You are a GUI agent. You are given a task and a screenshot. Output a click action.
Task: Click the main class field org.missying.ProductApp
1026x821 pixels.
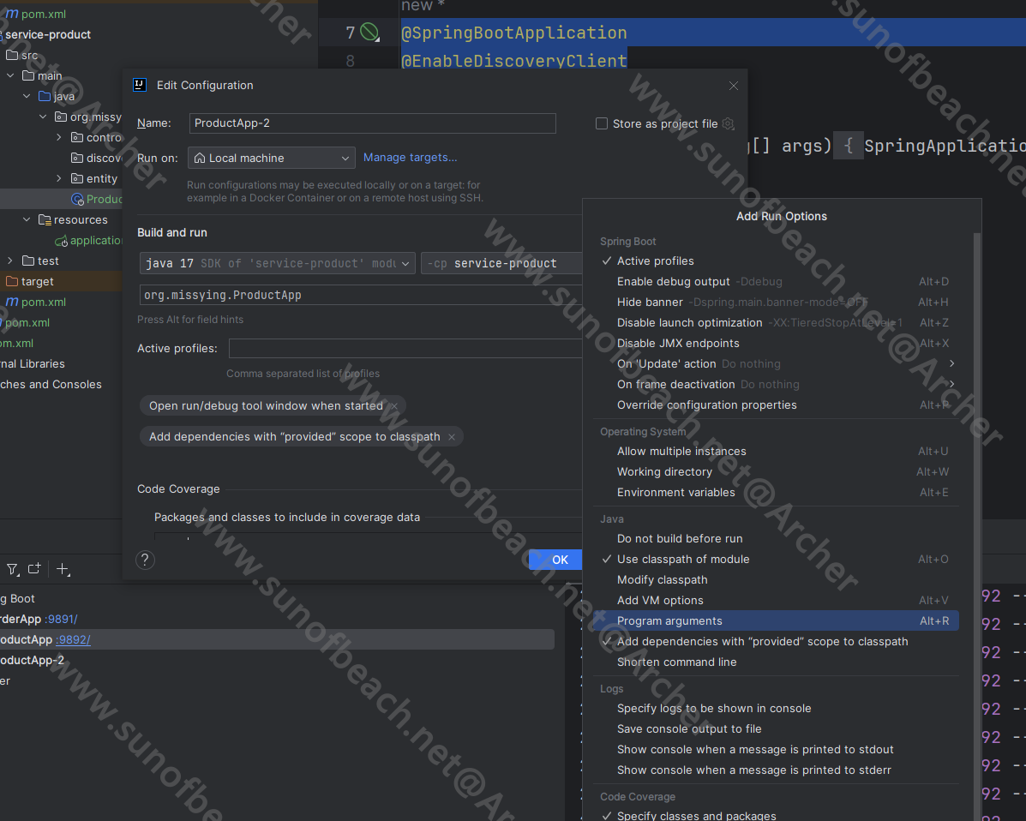tap(361, 295)
